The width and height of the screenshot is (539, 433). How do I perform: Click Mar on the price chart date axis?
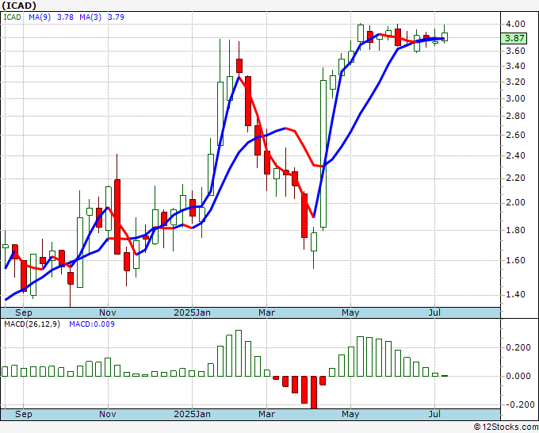coord(267,312)
